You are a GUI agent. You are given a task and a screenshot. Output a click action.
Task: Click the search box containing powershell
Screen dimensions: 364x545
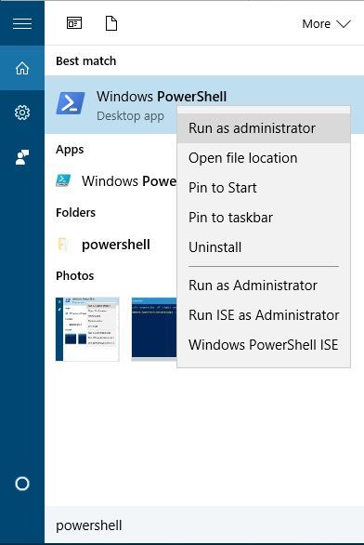(204, 525)
